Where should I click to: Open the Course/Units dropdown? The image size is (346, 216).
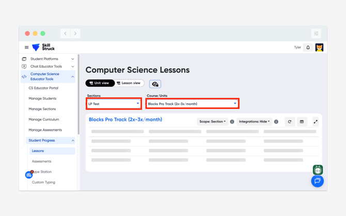pos(192,104)
